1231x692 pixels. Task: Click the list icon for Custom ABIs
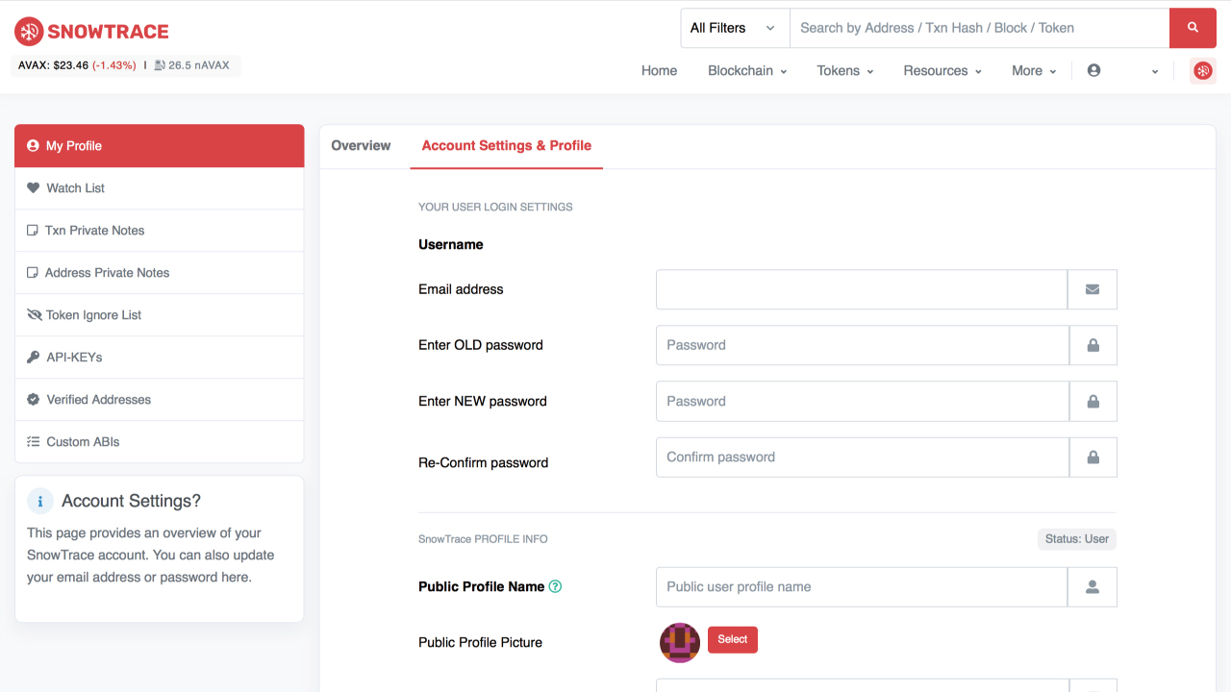click(34, 442)
